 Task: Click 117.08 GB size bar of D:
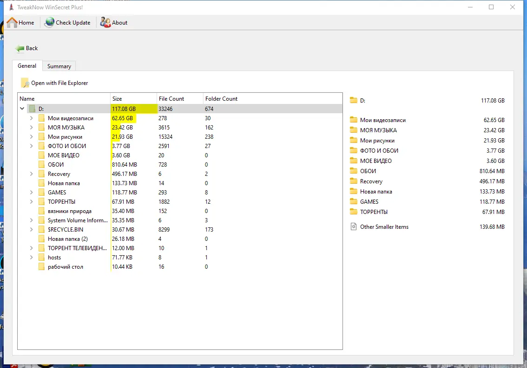134,109
